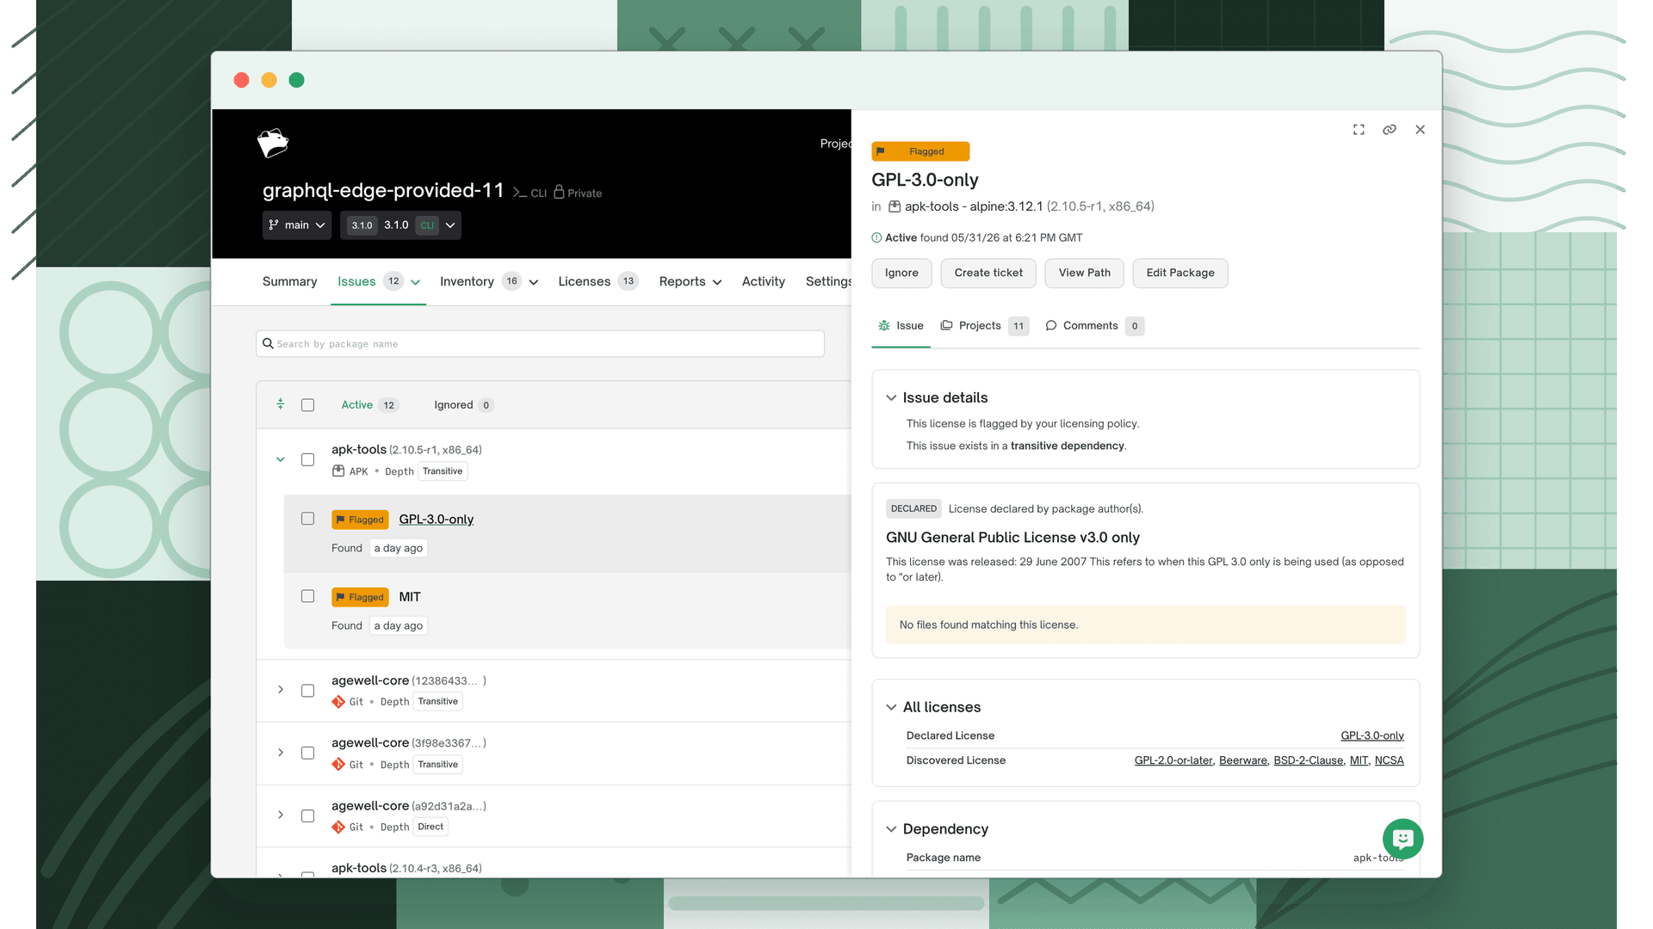Click the Private lock icon
This screenshot has width=1653, height=929.
point(559,192)
